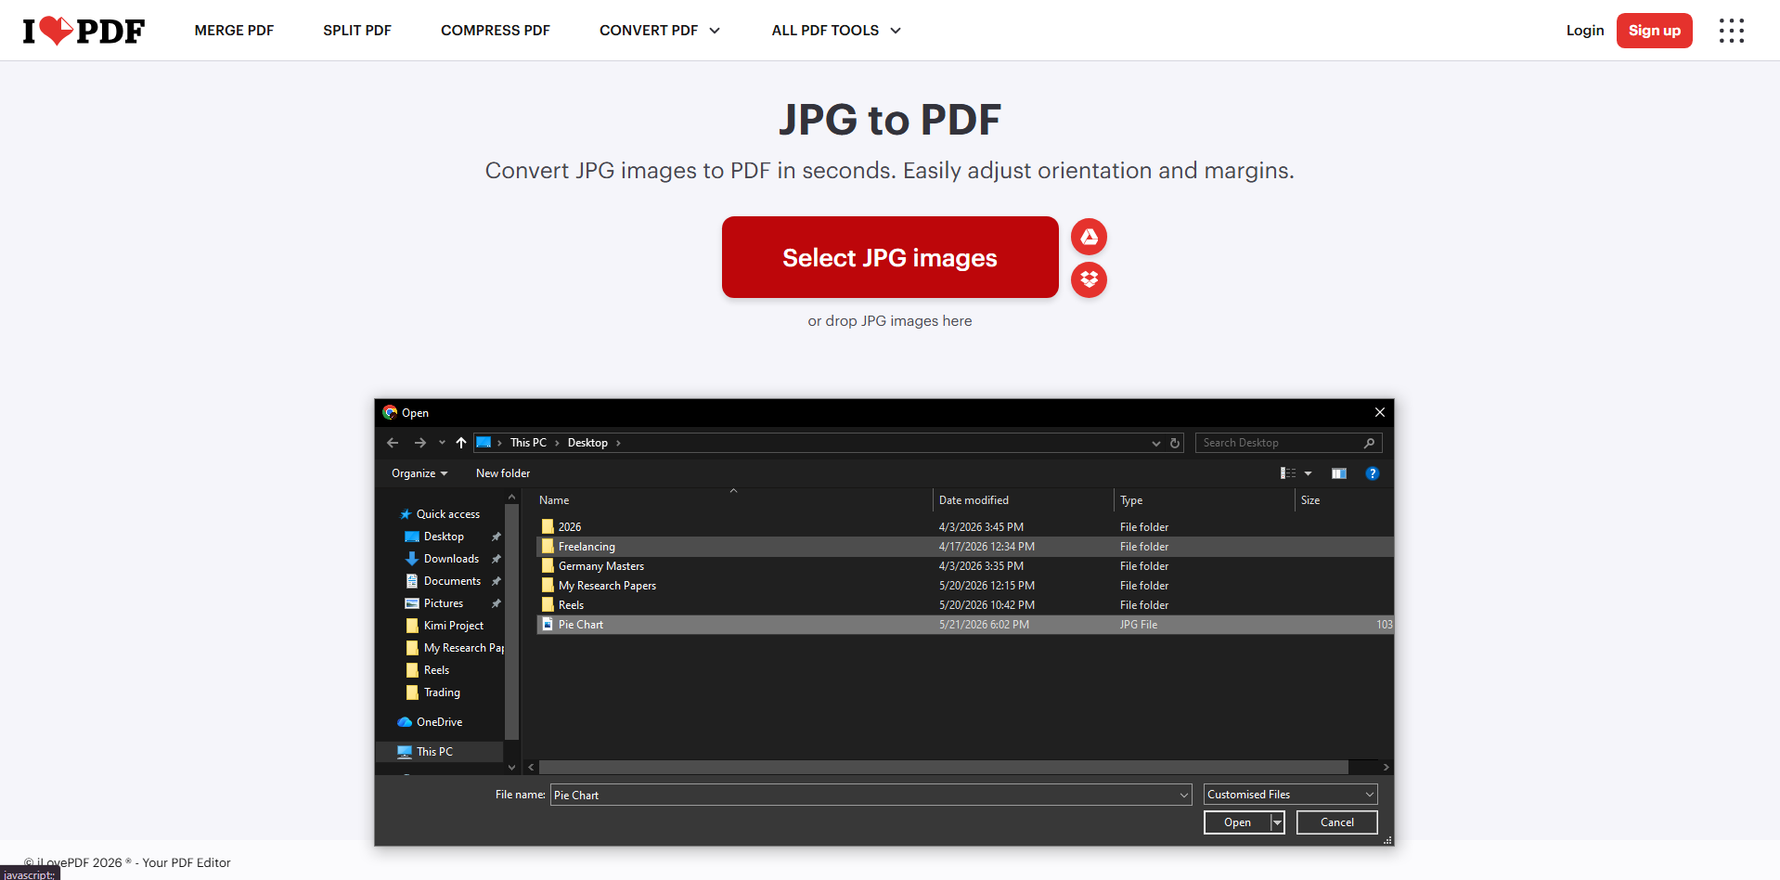1780x880 pixels.
Task: Click the File name input field
Action: coord(864,795)
